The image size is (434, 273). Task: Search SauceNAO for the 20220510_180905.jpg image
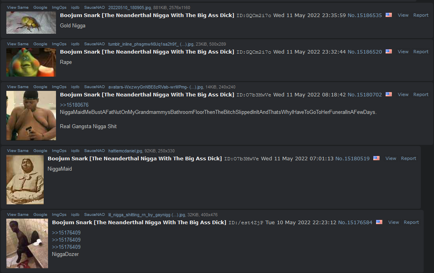coord(94,8)
